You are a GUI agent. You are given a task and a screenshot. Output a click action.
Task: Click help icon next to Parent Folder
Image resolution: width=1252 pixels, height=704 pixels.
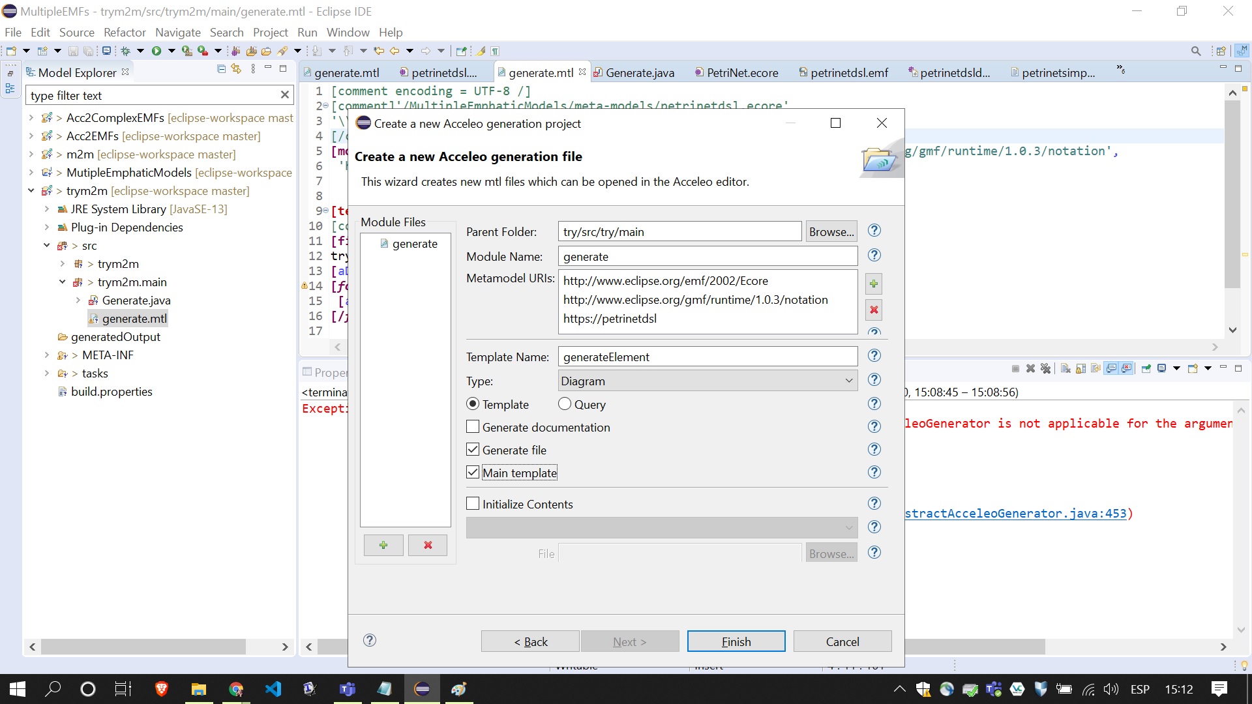[x=874, y=231]
